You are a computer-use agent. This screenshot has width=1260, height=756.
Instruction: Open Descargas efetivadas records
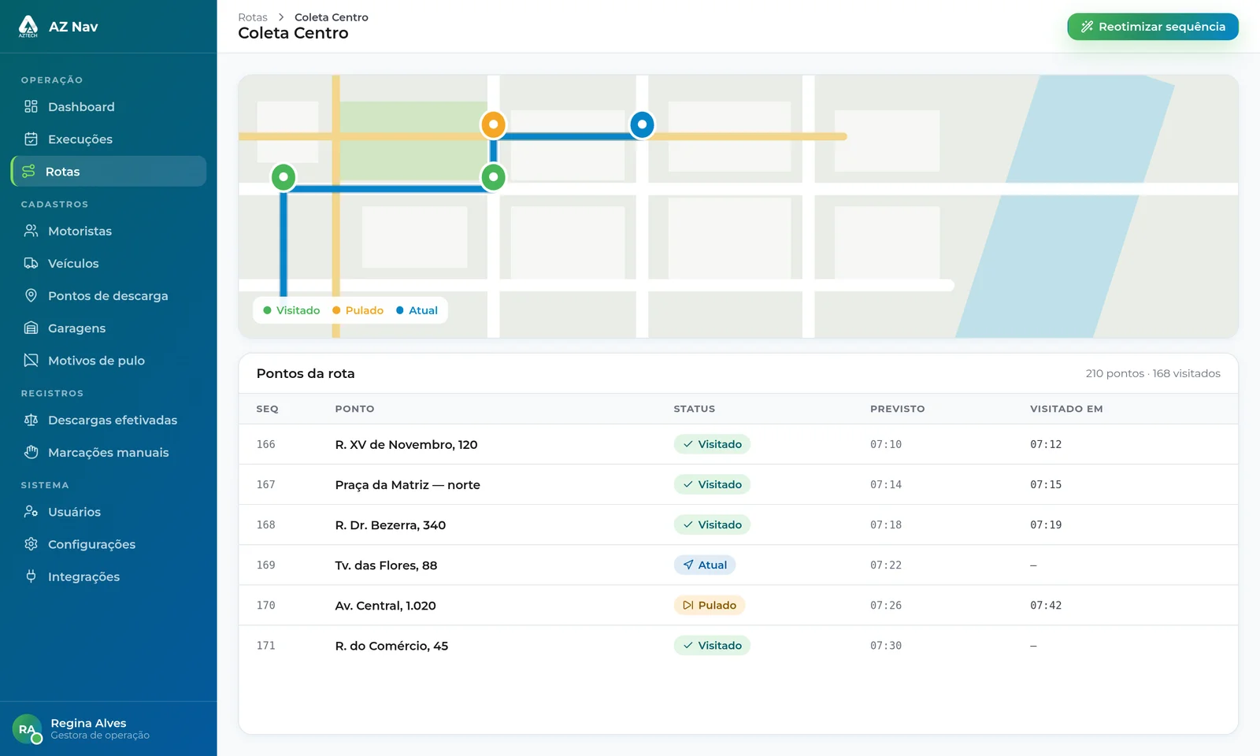pyautogui.click(x=109, y=420)
